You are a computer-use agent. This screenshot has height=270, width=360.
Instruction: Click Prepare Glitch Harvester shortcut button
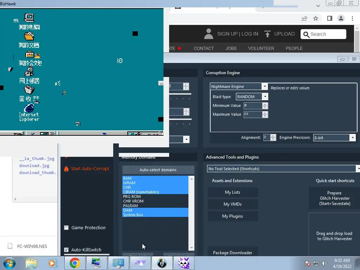[x=335, y=198]
